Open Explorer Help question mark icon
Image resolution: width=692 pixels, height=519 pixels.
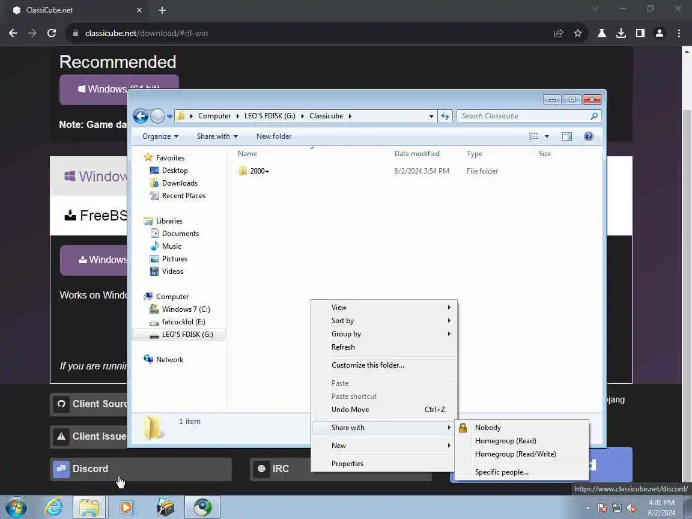coord(588,136)
